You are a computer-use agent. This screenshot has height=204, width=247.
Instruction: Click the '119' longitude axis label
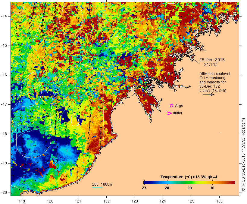(22, 201)
